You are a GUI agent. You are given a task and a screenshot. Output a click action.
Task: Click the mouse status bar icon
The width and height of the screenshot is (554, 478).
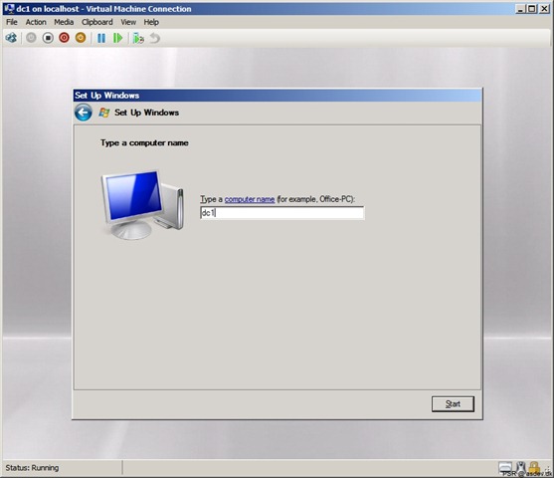[x=520, y=468]
